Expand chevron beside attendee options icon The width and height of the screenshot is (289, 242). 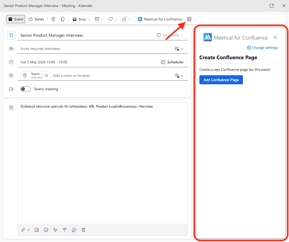coord(182,49)
